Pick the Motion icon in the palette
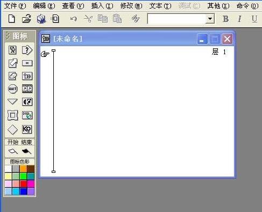 click(12, 63)
